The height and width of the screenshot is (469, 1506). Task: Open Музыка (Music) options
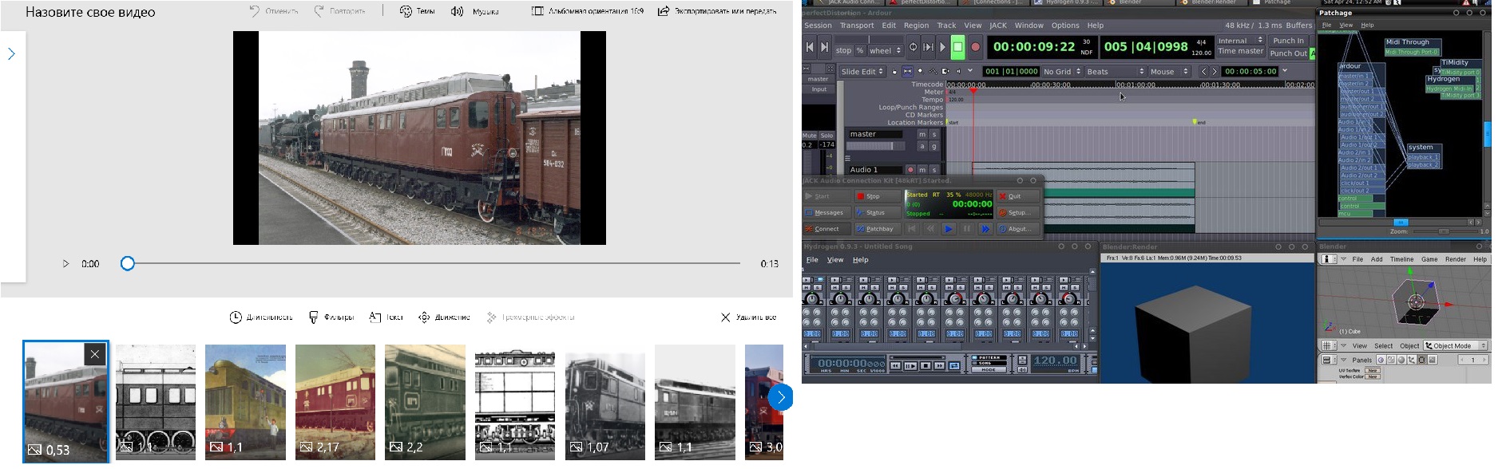(x=474, y=11)
